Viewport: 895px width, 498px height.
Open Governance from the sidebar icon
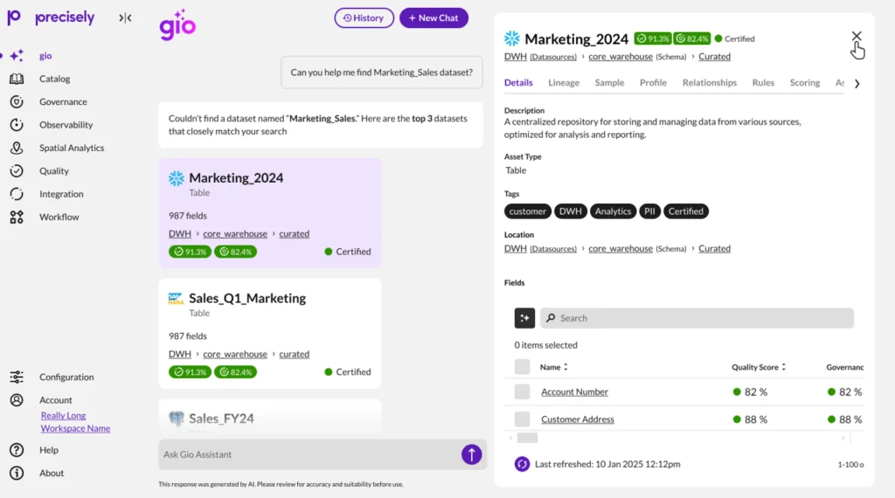(x=17, y=101)
